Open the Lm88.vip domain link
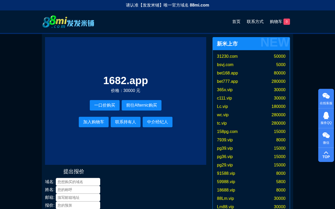Screen dimensions: 335x209 coord(225,207)
